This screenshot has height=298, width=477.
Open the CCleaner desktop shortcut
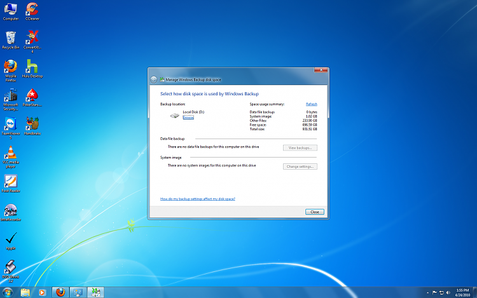click(32, 11)
